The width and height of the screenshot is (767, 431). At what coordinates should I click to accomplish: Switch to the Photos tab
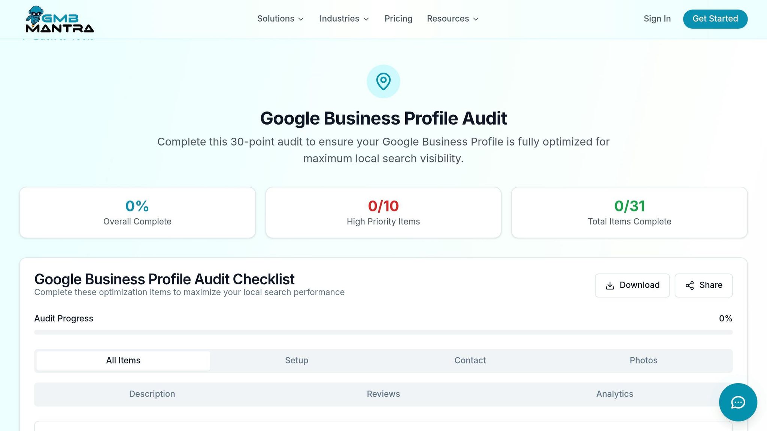[643, 361]
